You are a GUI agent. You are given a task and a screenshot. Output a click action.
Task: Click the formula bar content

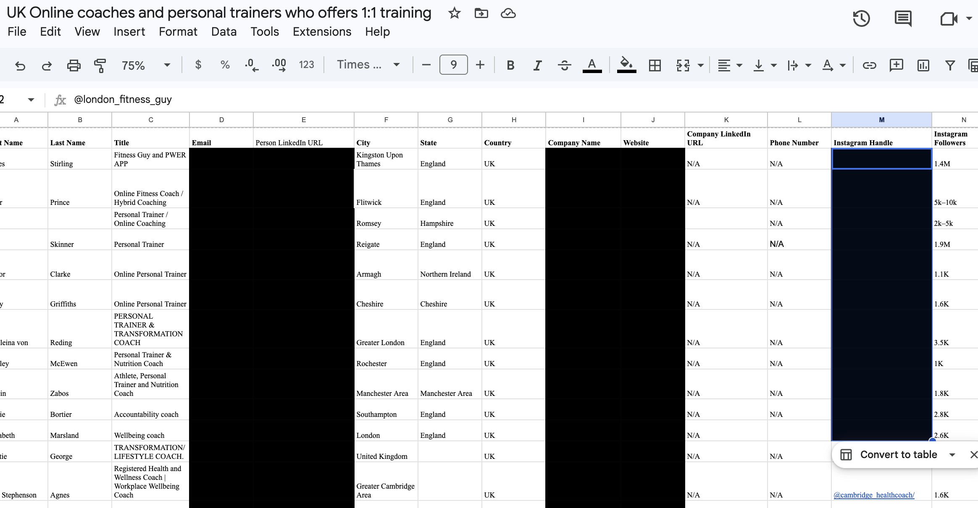coord(123,100)
